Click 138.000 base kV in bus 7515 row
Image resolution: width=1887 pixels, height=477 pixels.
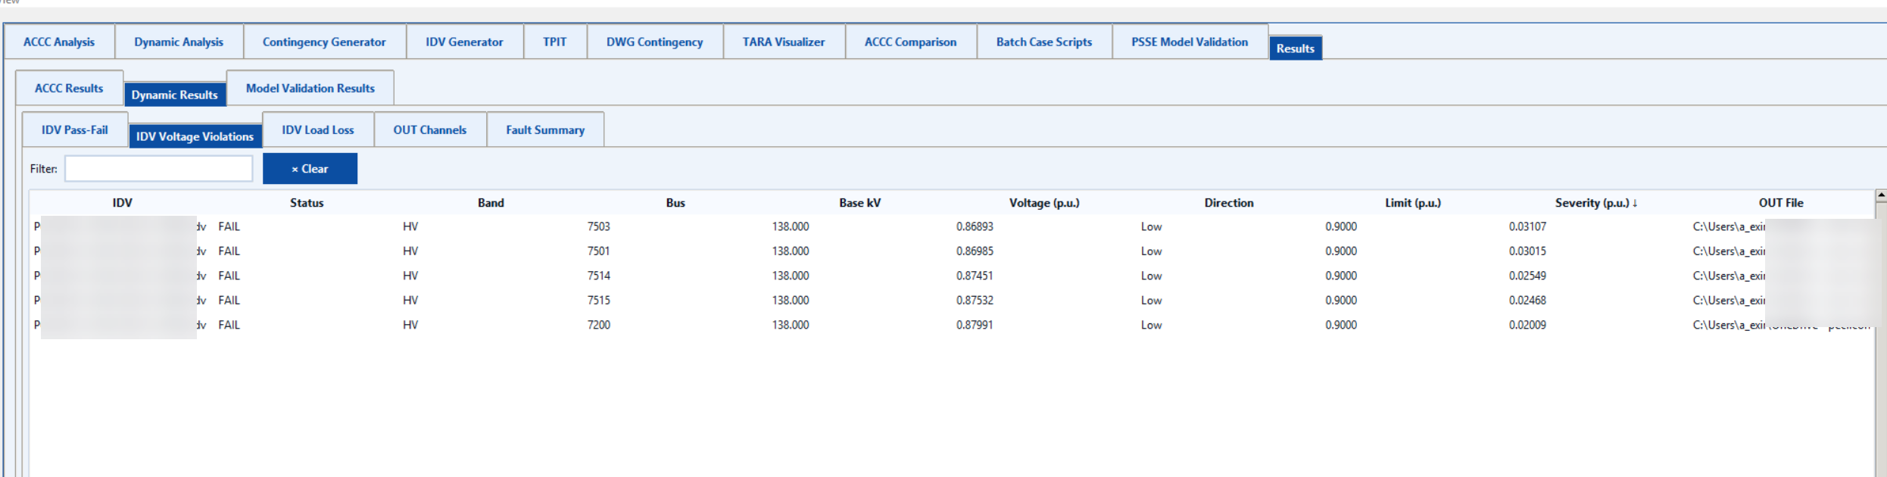pyautogui.click(x=791, y=300)
